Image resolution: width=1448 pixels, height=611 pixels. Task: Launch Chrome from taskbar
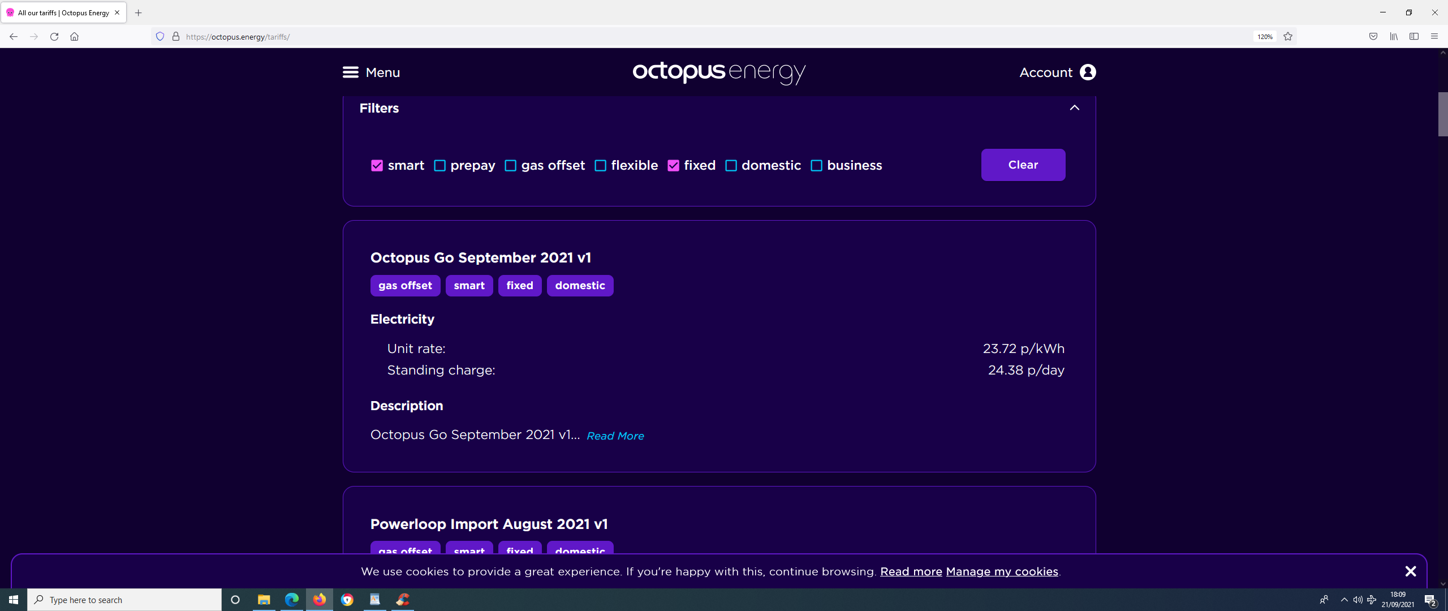tap(347, 600)
